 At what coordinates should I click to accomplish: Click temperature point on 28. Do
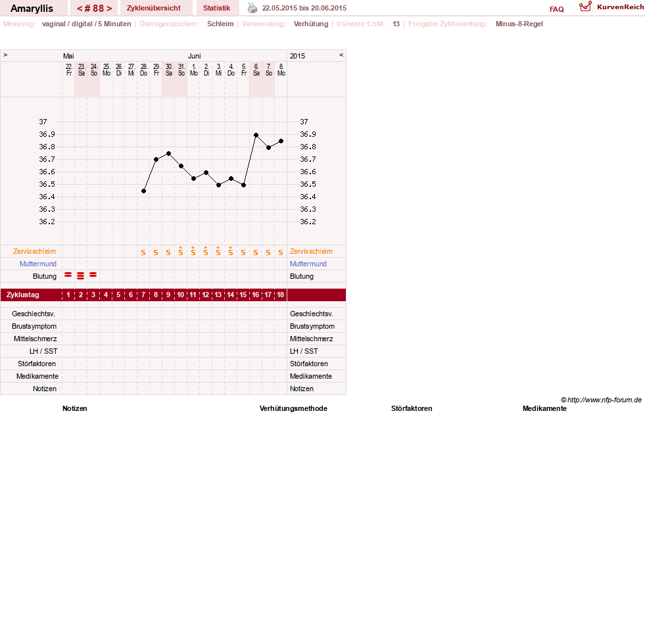143,191
